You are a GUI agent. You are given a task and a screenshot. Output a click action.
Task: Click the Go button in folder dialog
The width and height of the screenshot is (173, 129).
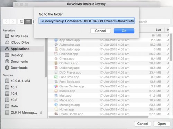coord(124,31)
